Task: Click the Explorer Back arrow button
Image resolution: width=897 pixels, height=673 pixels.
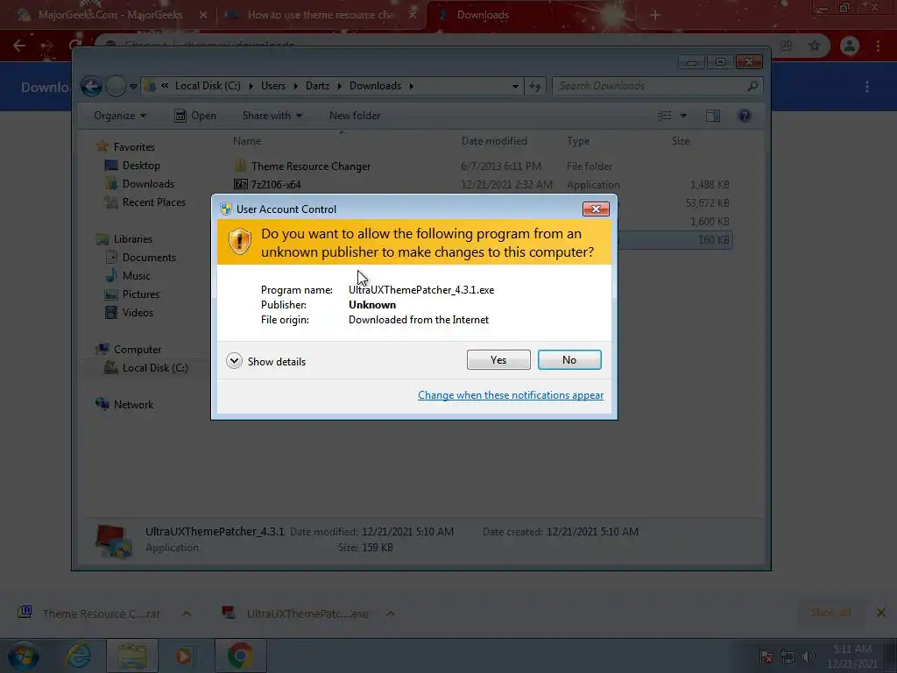Action: [x=91, y=87]
